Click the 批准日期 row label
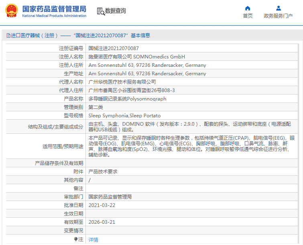303x245 pixels. [73, 205]
